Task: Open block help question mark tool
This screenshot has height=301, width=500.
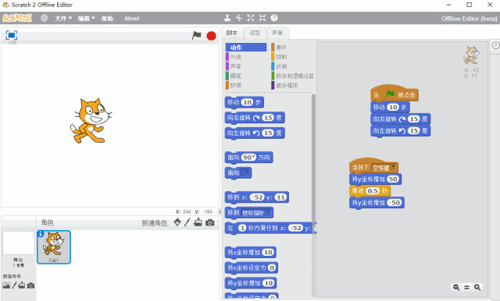Action: coord(274,18)
